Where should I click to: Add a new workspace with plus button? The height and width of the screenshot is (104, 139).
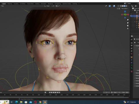click(79, 4)
